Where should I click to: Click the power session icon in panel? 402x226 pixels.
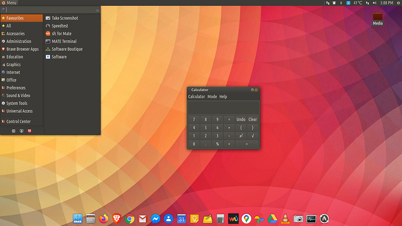(399, 3)
